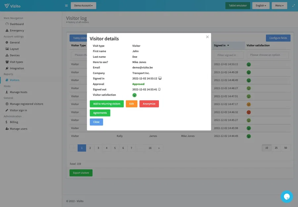Open the chat support bubble
Viewport: 298px width, 207px height.
coord(287,196)
